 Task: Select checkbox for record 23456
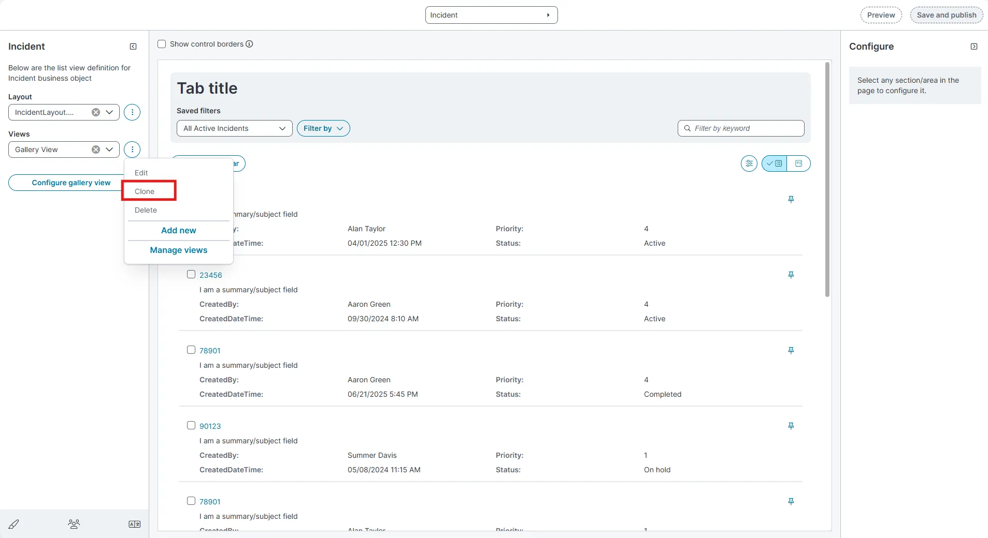pyautogui.click(x=191, y=274)
